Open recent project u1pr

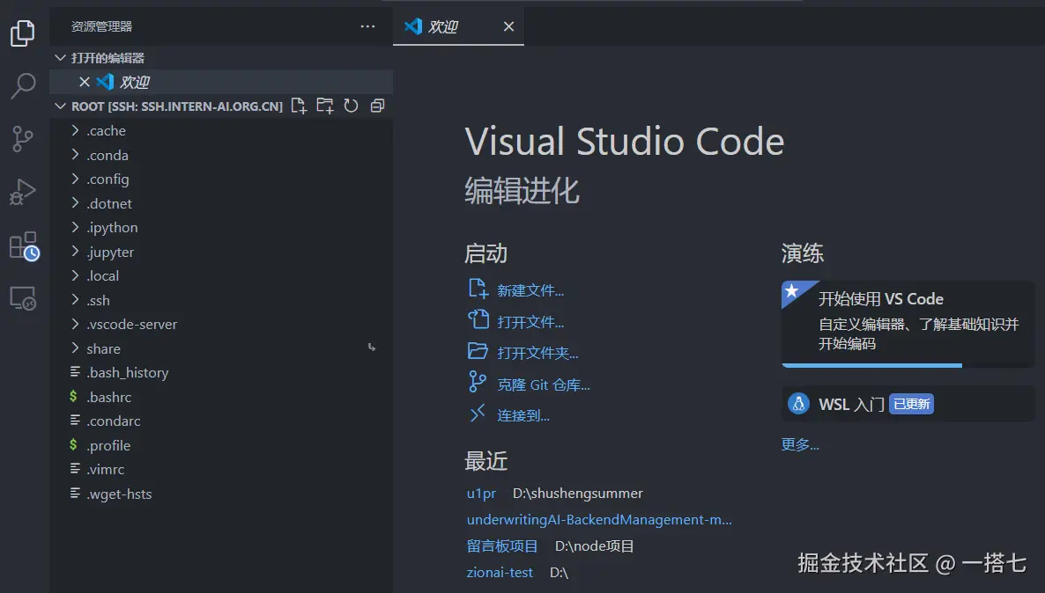click(x=481, y=494)
